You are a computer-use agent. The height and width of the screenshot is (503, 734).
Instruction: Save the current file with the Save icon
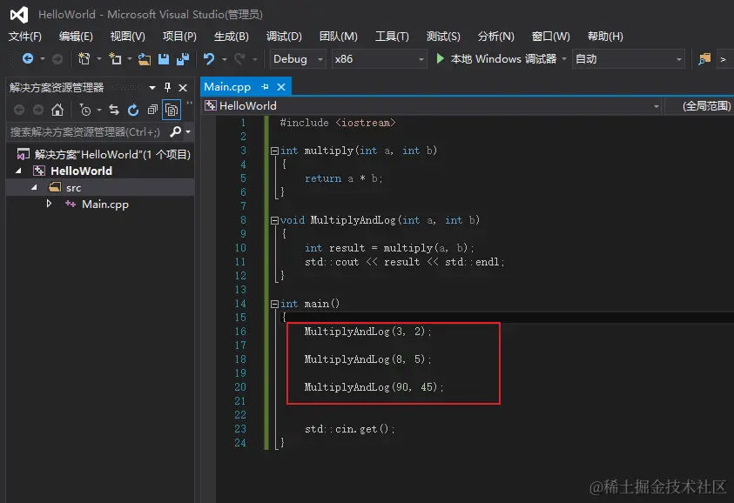tap(164, 59)
